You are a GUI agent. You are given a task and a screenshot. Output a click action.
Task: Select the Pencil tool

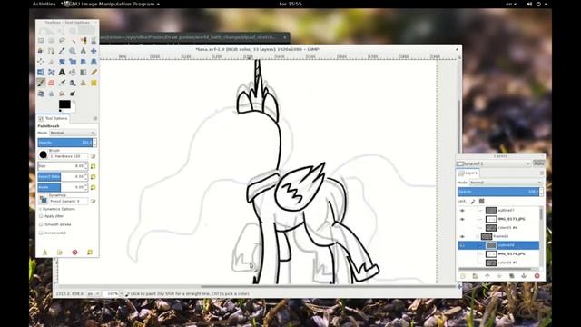coord(94,73)
